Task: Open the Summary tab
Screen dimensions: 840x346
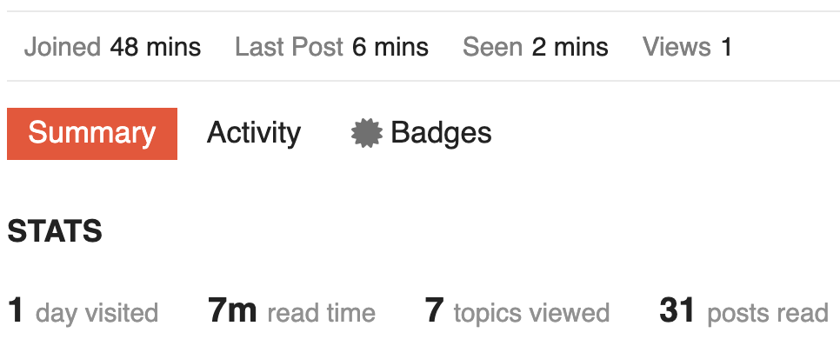Action: click(92, 133)
